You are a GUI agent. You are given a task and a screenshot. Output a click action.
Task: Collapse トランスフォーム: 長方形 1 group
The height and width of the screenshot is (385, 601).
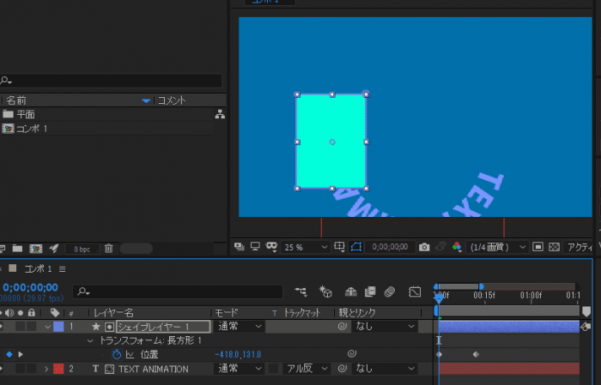pos(90,340)
